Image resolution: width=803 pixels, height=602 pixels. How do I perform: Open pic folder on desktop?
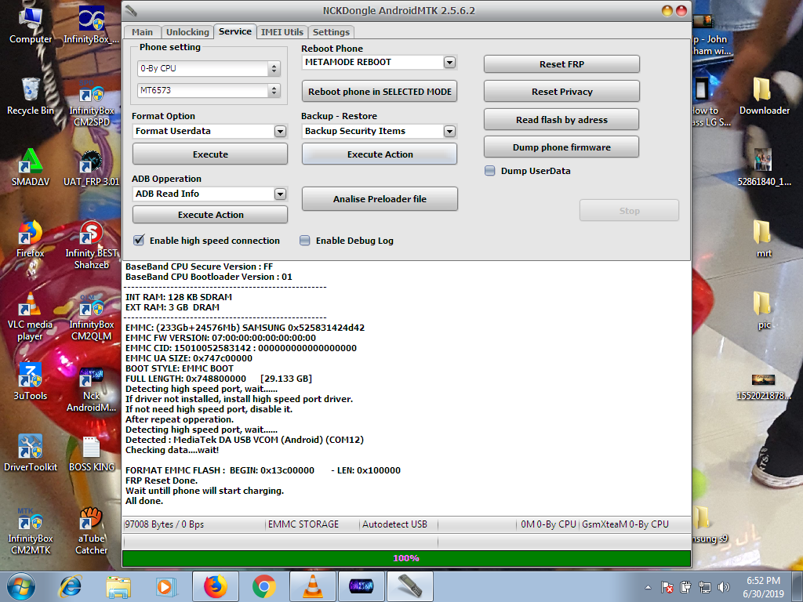tap(764, 310)
